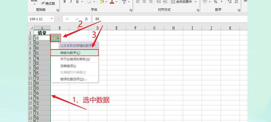Align text left

click(x=138, y=2)
